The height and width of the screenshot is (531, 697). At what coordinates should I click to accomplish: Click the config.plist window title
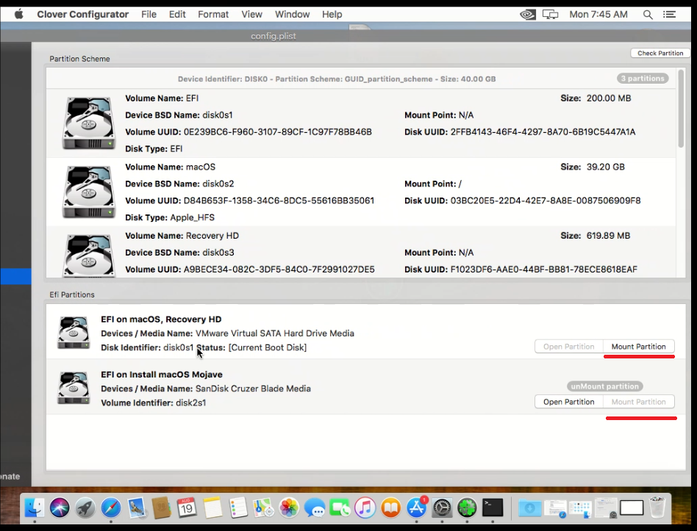[274, 36]
